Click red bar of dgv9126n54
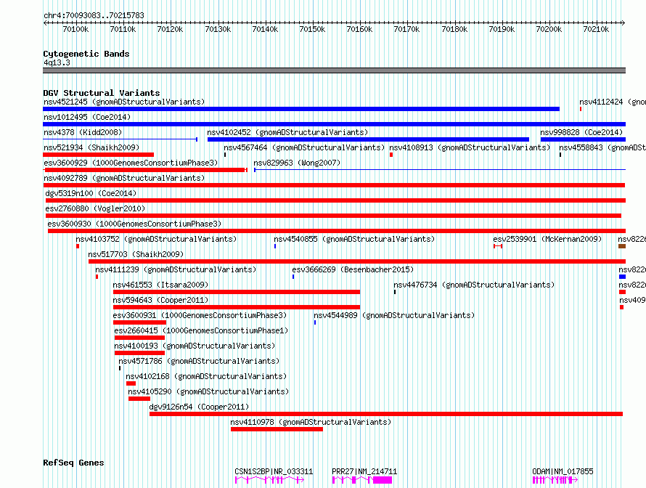This screenshot has width=646, height=488. [386, 414]
